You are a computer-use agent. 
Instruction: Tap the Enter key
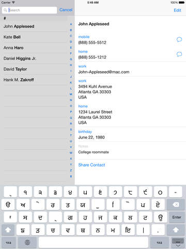[x=177, y=217]
